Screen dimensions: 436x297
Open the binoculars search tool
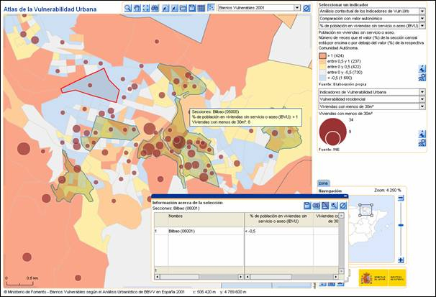click(x=155, y=8)
